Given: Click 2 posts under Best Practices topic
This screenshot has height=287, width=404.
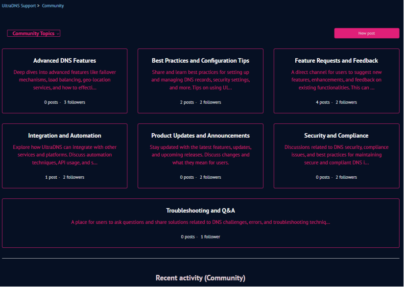Looking at the screenshot, I should (187, 102).
